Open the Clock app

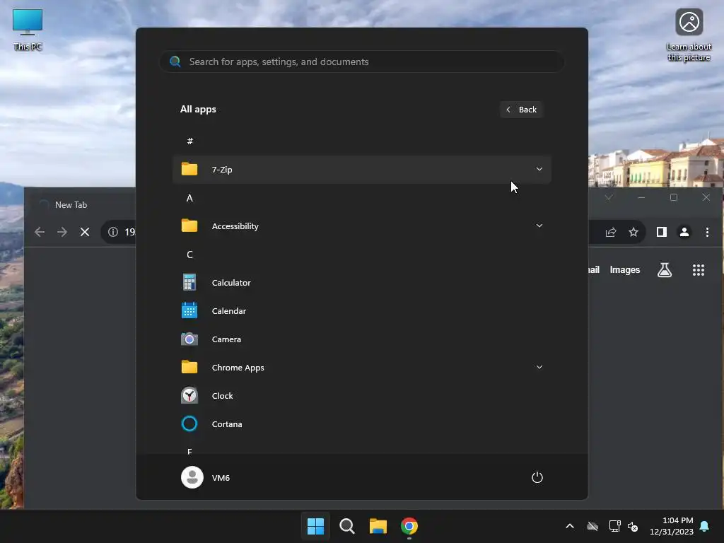tap(361, 396)
